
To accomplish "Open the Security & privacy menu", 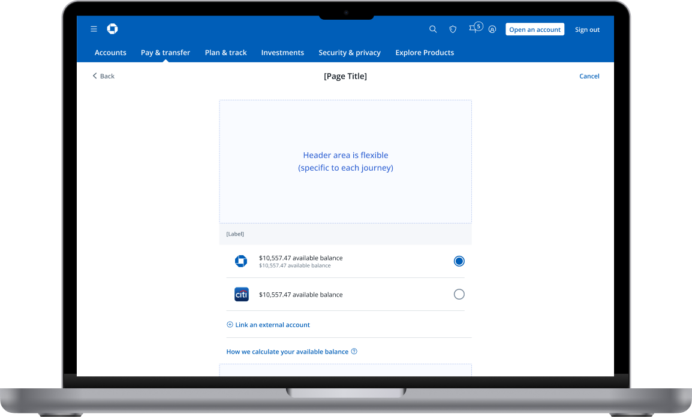I will pos(350,53).
